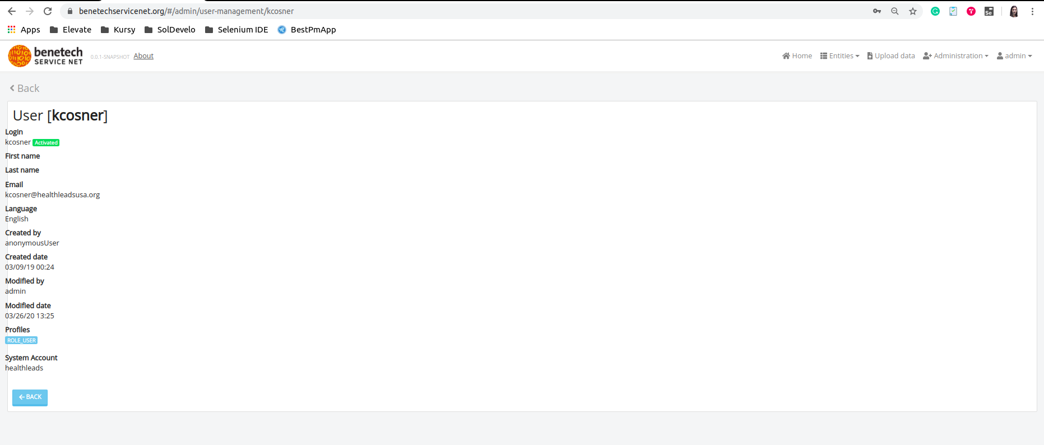1044x445 pixels.
Task: Open the Elevate bookmarks folder
Action: tap(71, 30)
